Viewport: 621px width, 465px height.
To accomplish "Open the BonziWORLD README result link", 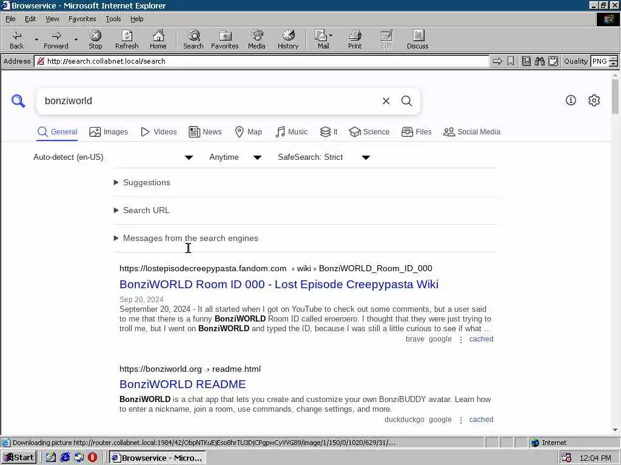I will pos(183,384).
